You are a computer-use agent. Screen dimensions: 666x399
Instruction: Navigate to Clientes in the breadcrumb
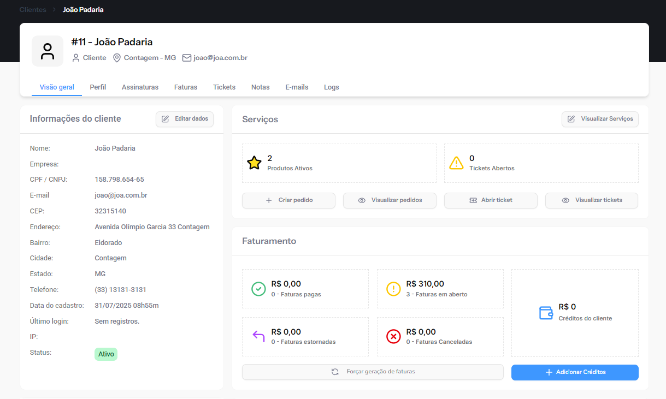click(33, 10)
